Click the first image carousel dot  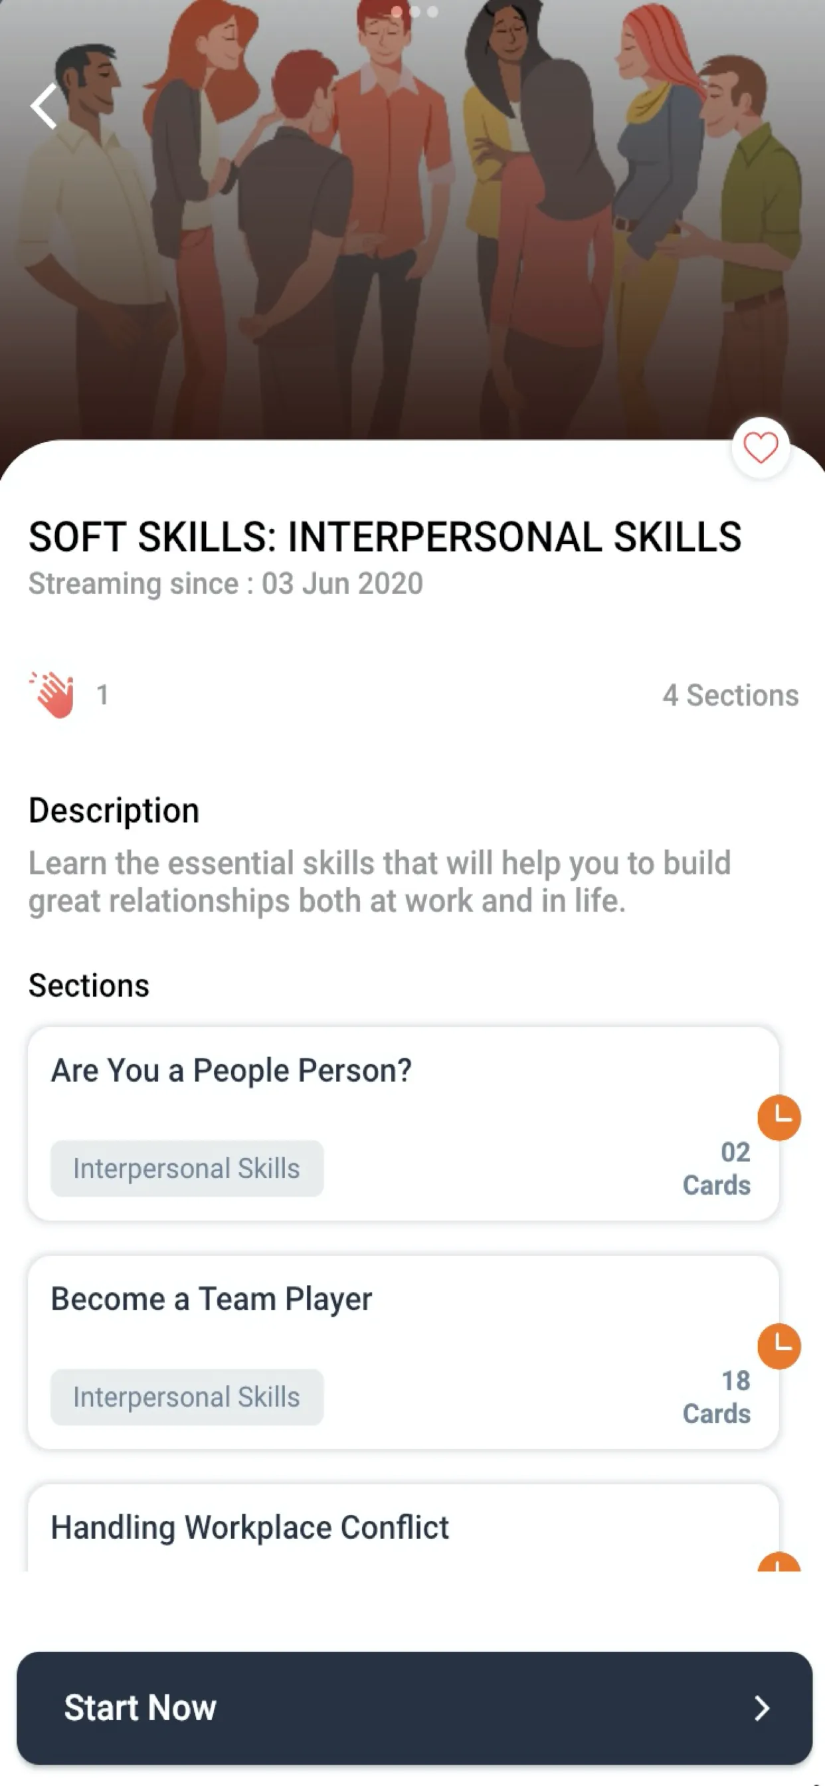tap(397, 12)
